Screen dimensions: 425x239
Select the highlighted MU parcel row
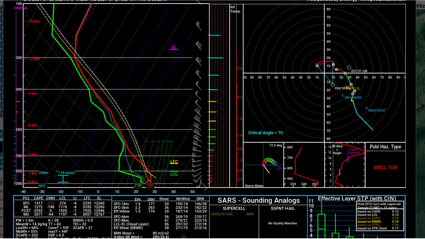click(x=62, y=214)
